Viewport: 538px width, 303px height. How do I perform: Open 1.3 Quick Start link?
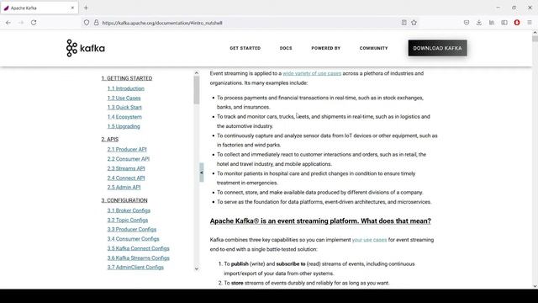124,108
